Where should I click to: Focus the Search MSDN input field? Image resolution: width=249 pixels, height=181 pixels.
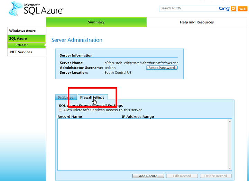[188, 8]
